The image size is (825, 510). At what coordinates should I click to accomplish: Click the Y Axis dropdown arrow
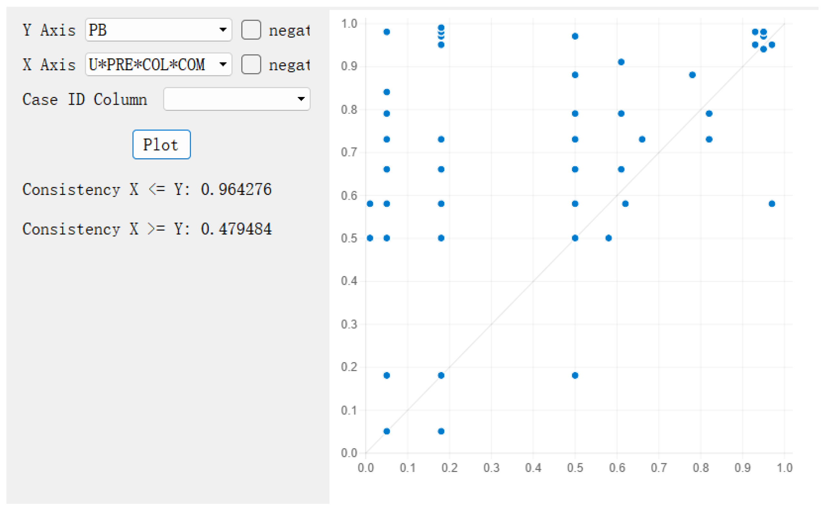(x=223, y=30)
